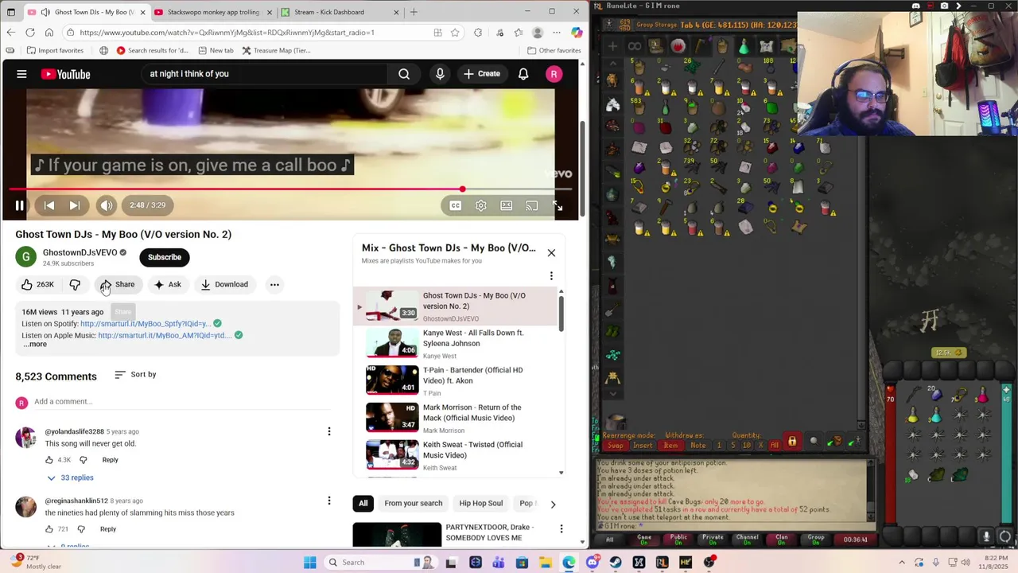Screen dimensions: 1018x573
Task: Open the Sort by comments dropdown
Action: 135,374
